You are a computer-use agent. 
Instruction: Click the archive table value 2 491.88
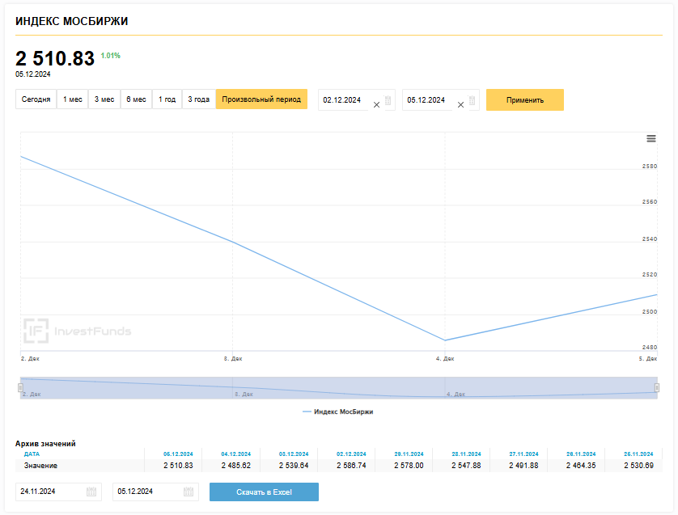point(523,466)
